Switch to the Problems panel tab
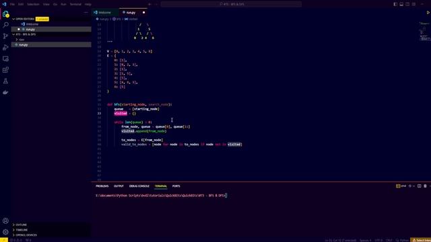431x242 pixels. [x=102, y=186]
